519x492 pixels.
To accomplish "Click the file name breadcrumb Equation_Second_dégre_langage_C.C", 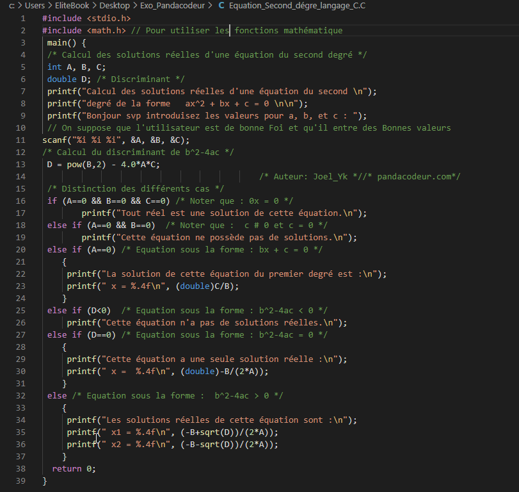I will (297, 6).
